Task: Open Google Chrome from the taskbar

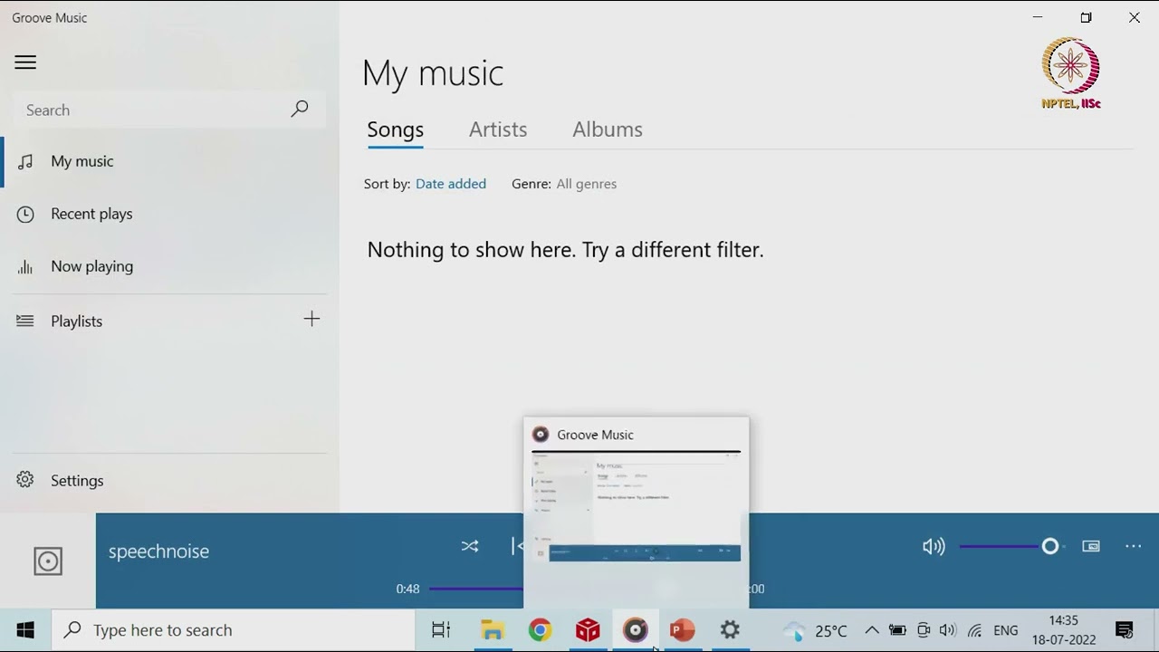Action: [x=540, y=630]
